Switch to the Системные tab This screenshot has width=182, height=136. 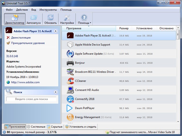point(36,127)
